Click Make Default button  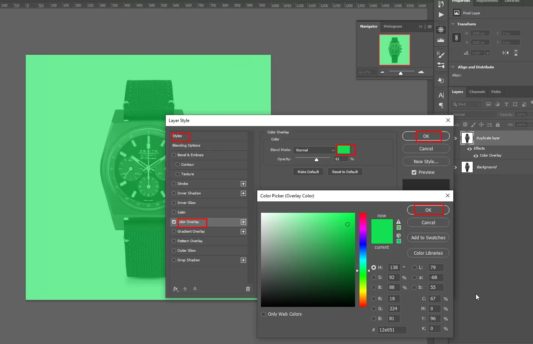pos(308,172)
